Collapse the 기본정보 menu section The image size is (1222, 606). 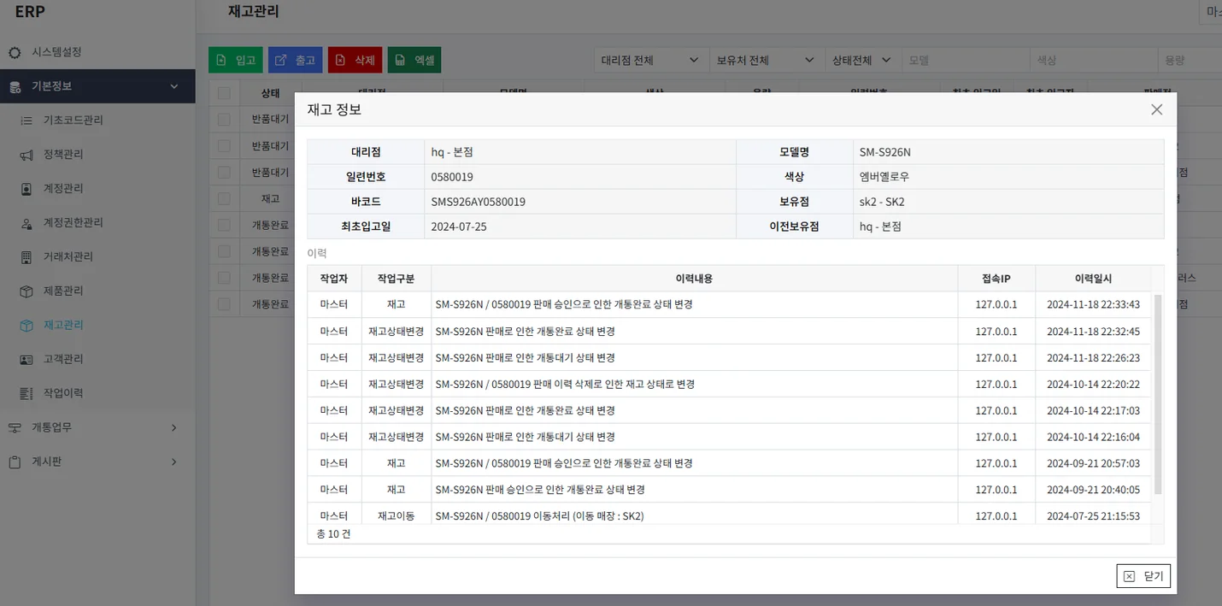pyautogui.click(x=174, y=86)
